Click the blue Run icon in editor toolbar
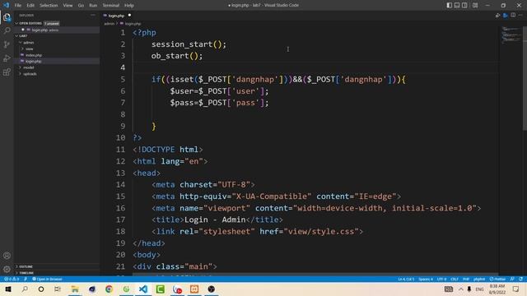Image resolution: width=527 pixels, height=296 pixels. (505, 16)
